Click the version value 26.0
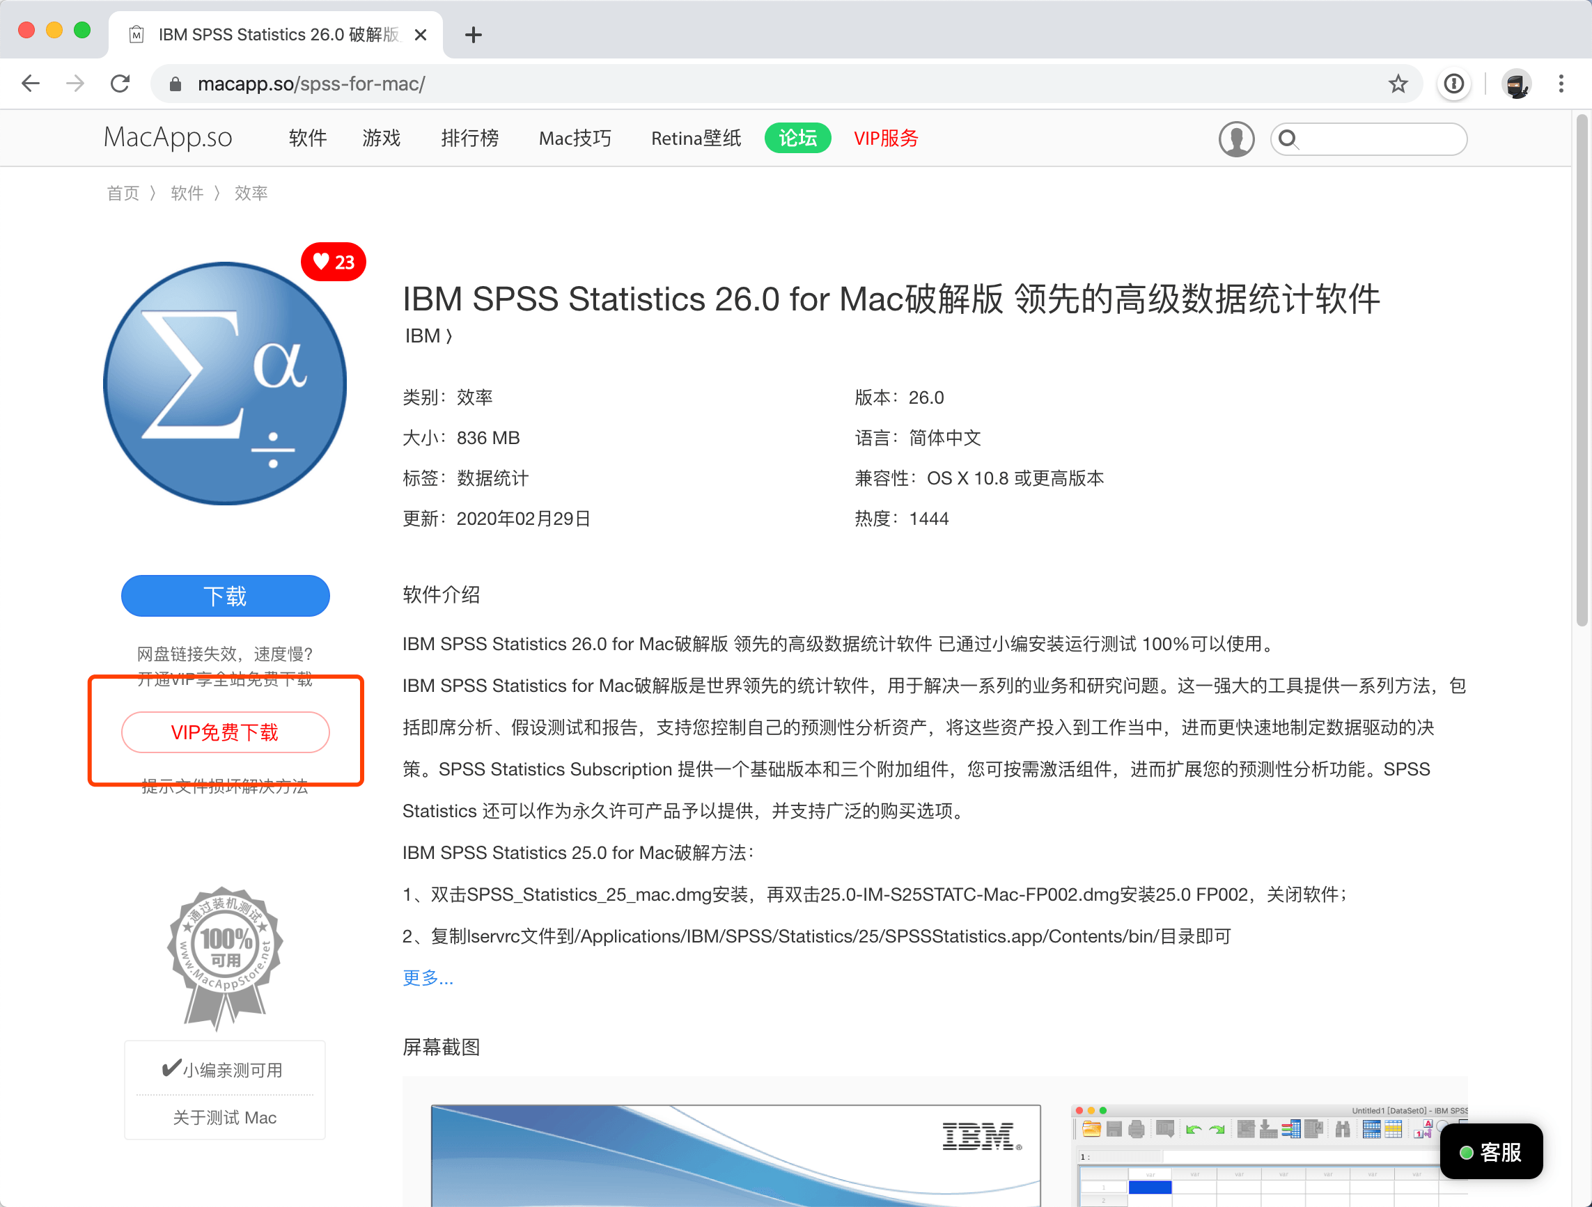The width and height of the screenshot is (1592, 1207). (x=926, y=397)
